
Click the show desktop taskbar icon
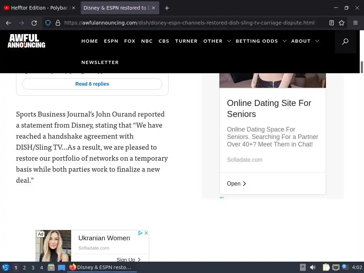[61, 267]
